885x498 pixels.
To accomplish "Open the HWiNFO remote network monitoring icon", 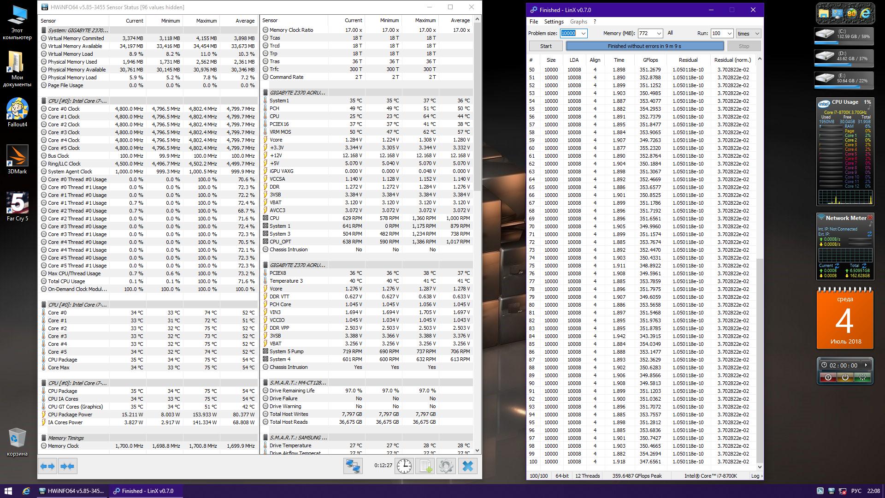I will click(353, 466).
